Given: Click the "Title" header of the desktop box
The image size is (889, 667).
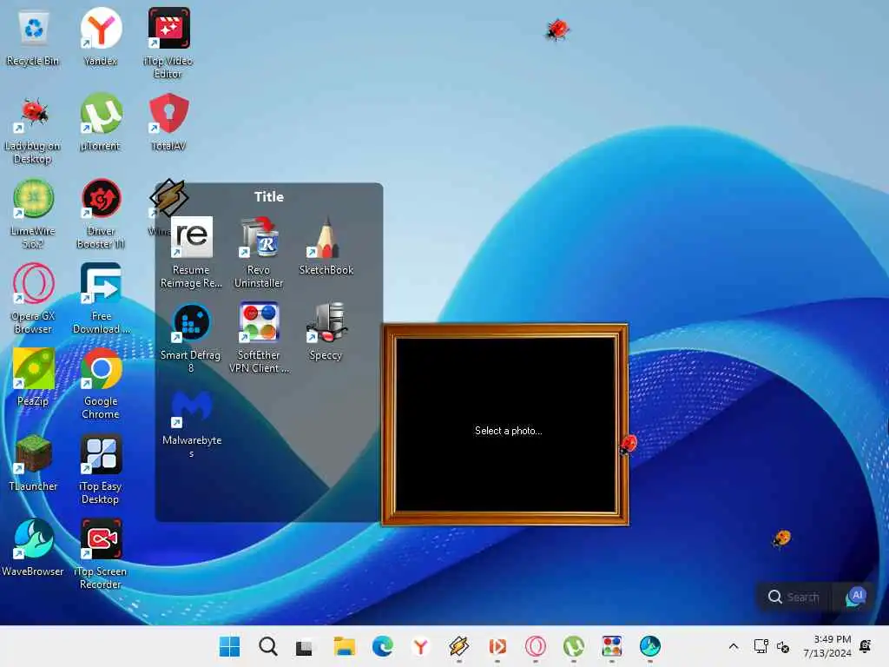Looking at the screenshot, I should click(x=269, y=197).
